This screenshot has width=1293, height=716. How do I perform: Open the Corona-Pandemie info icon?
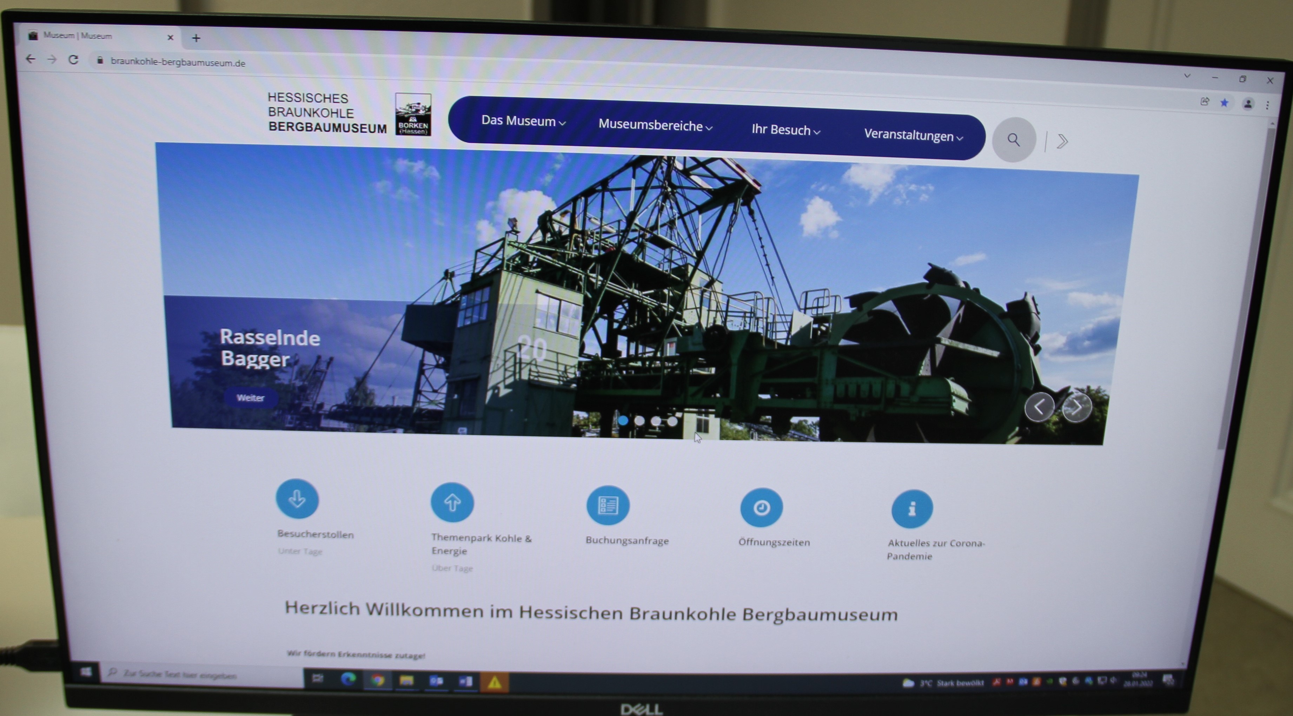click(912, 509)
